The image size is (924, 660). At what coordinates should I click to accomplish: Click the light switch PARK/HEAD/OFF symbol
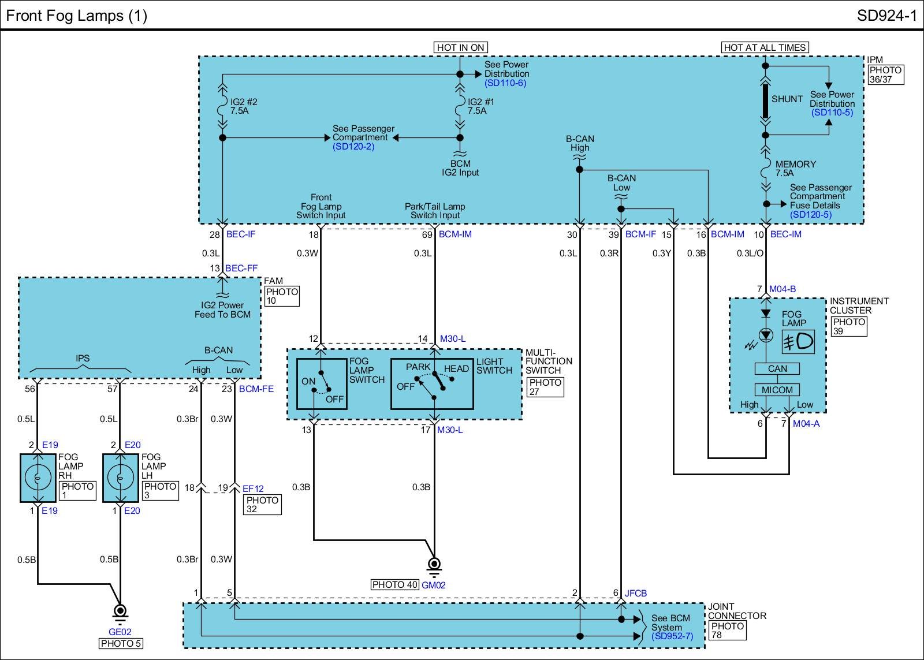432,384
